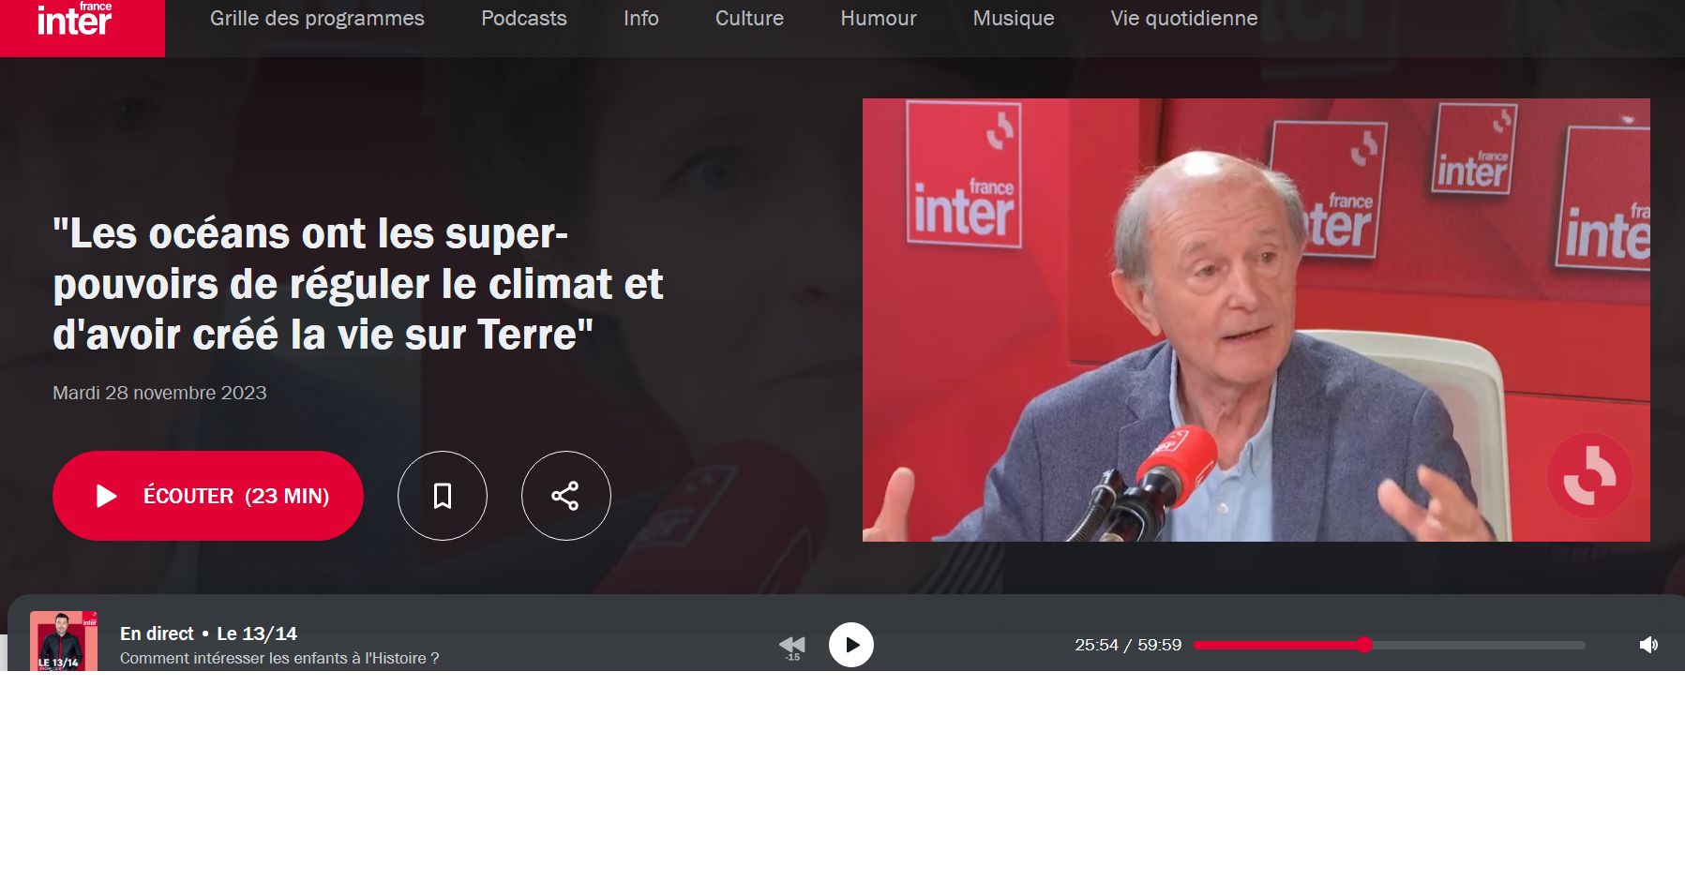Open the Le 13/14 show thumbnail
The width and height of the screenshot is (1685, 880).
pos(64,641)
